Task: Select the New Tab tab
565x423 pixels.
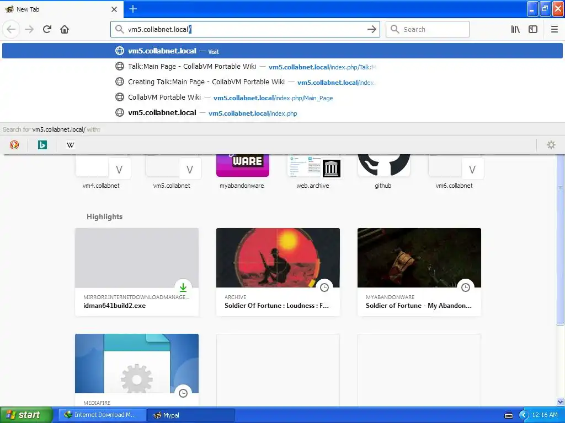Action: click(x=61, y=9)
